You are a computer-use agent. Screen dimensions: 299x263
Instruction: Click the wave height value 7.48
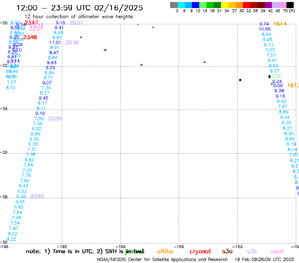(16, 218)
